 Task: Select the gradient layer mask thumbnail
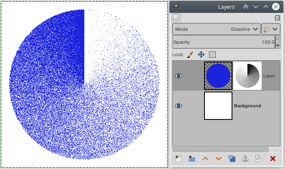247,76
